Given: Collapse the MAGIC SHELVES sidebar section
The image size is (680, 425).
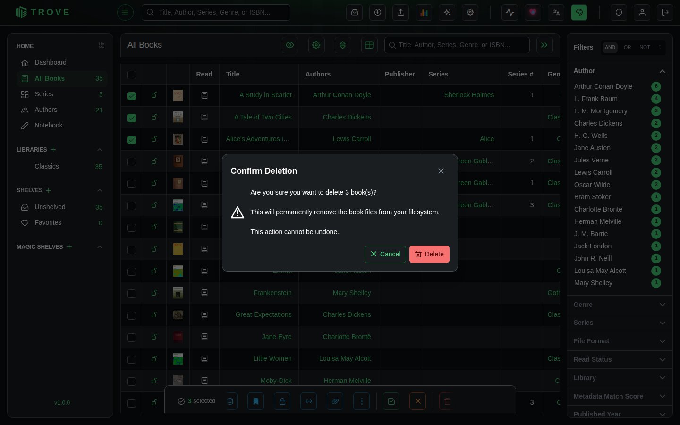Looking at the screenshot, I should pyautogui.click(x=100, y=247).
